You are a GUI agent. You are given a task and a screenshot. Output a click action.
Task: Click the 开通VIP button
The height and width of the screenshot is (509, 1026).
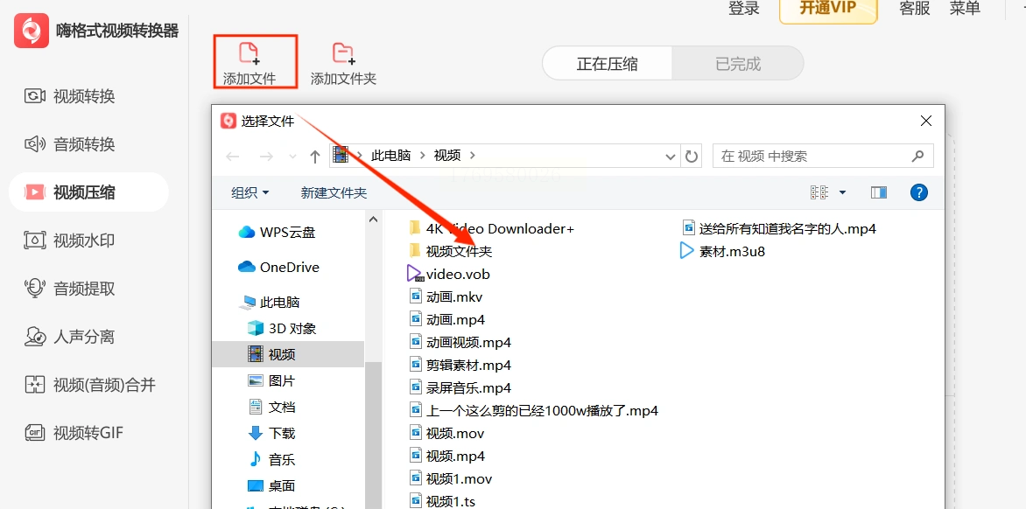point(828,9)
